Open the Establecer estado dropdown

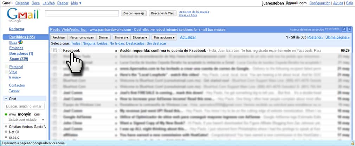[x=26, y=120]
